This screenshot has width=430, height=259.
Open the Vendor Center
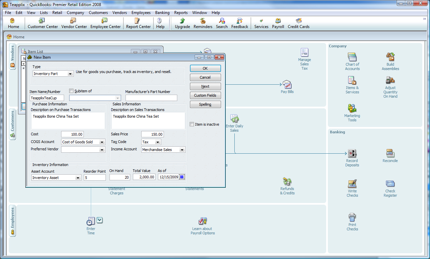click(74, 23)
